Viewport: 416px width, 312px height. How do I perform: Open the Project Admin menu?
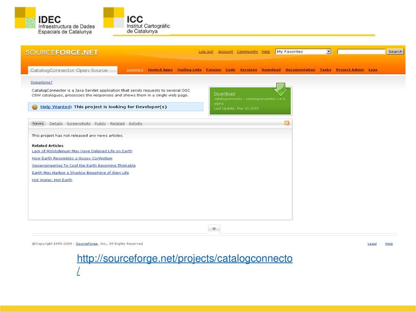pos(350,70)
